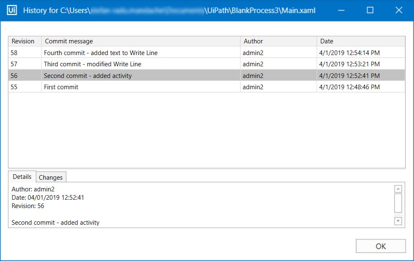The width and height of the screenshot is (414, 261).
Task: Click the Revision column header
Action: pyautogui.click(x=24, y=41)
